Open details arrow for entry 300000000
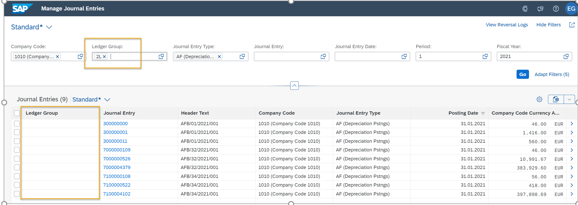 [x=572, y=124]
